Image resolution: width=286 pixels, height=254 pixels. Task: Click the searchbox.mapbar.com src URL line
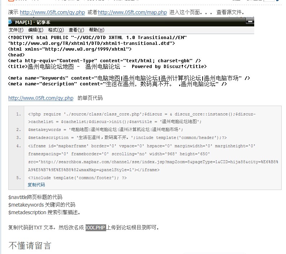[153, 162]
